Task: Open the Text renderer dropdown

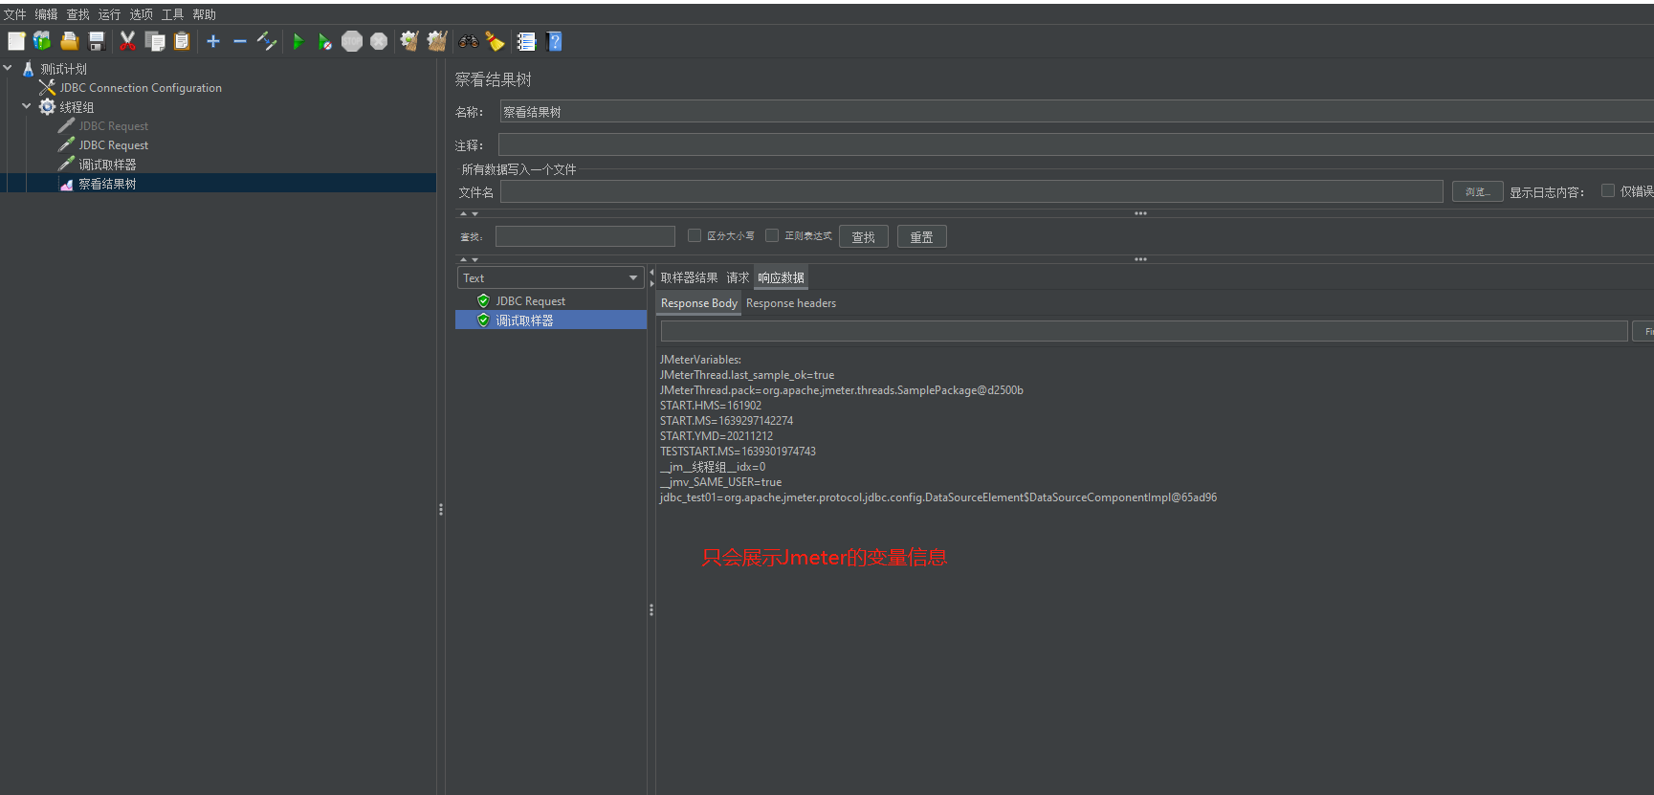Action: 550,277
